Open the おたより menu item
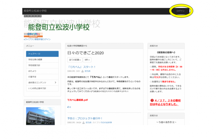The height and width of the screenshot is (139, 218). [42, 71]
